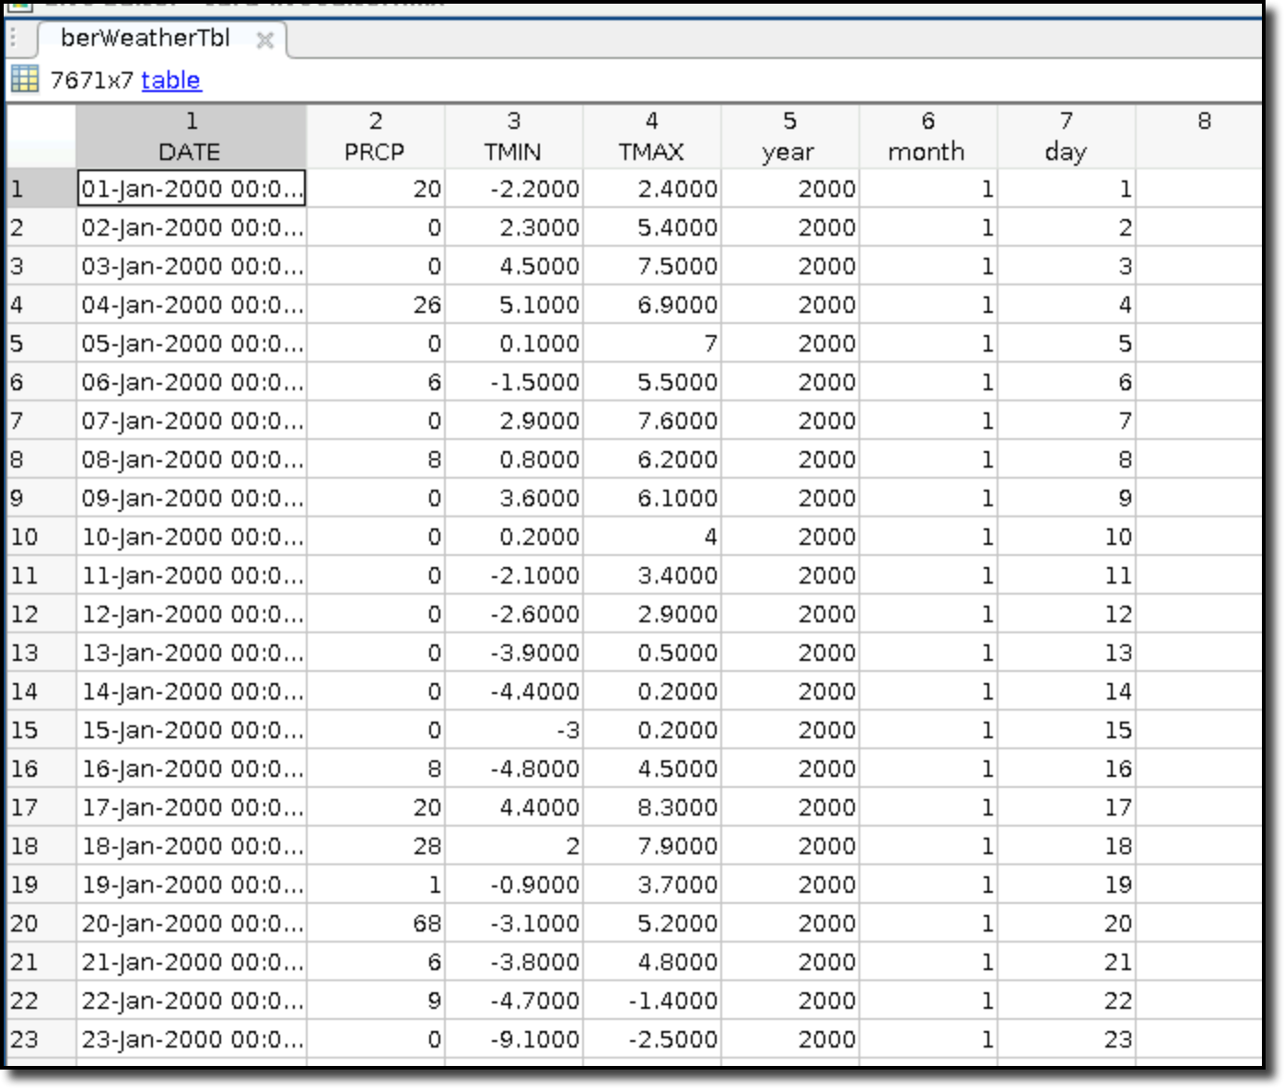The image size is (1284, 1088).
Task: Click the date cell 23-Jan-2000
Action: tap(192, 1039)
